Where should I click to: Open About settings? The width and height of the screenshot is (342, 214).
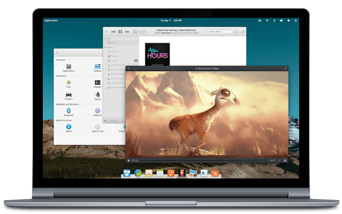[69, 128]
